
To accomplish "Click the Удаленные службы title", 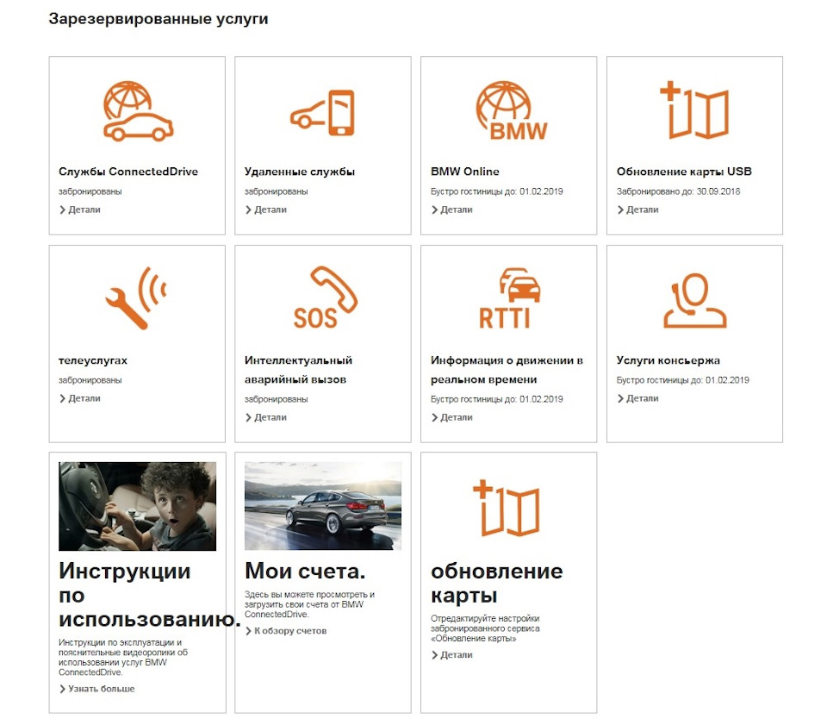I will [300, 172].
